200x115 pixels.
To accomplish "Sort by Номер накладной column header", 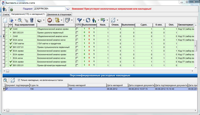I will pos(87,85).
